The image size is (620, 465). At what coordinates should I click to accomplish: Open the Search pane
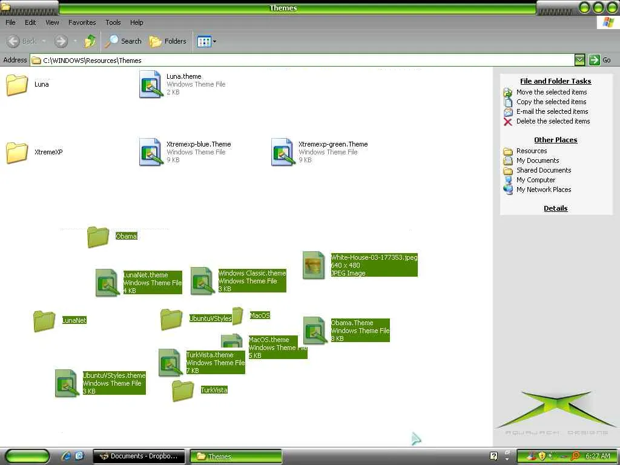[x=124, y=41]
